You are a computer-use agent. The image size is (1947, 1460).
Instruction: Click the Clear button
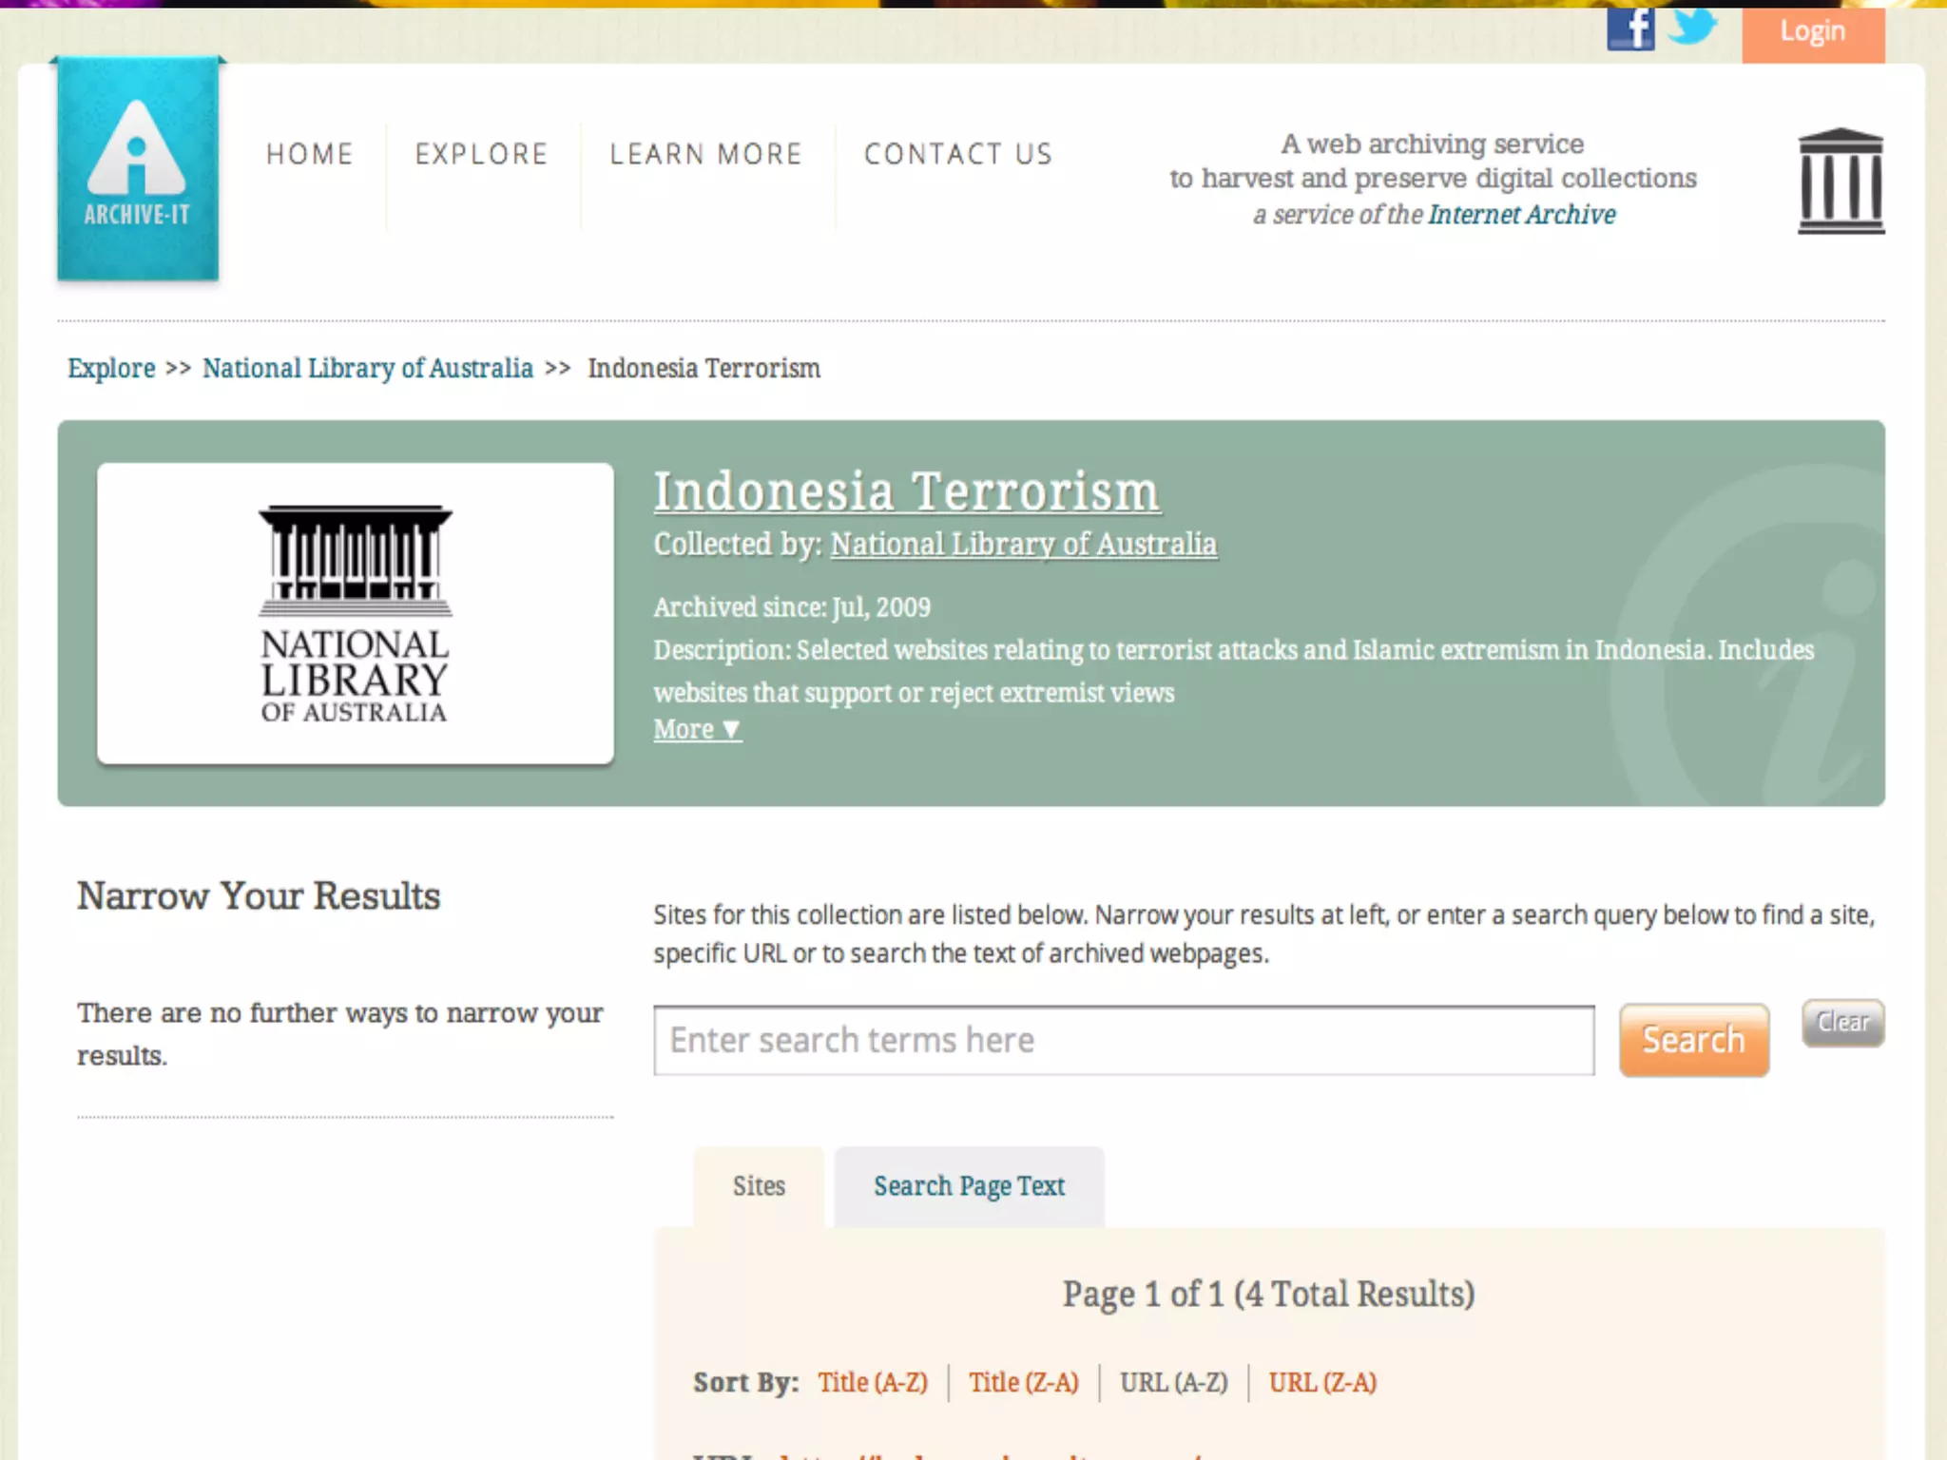coord(1842,1023)
